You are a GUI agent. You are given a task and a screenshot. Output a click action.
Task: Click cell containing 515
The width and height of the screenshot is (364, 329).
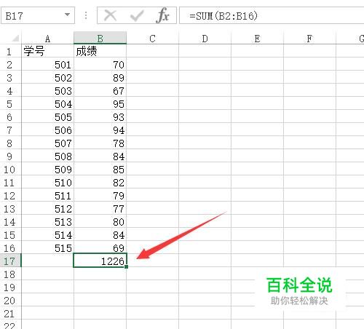47,248
